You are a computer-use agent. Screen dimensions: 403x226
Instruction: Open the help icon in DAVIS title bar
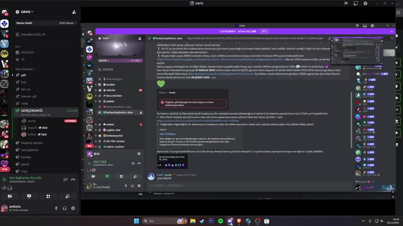[365, 3]
